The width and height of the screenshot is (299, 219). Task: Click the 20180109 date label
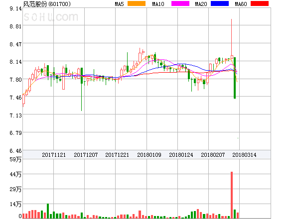point(149,155)
